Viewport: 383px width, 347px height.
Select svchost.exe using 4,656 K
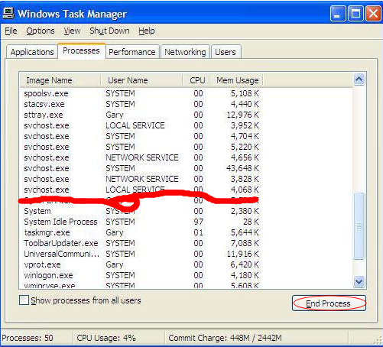tap(141, 157)
